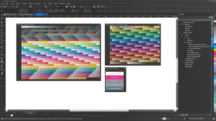Screen dimensions: 216x121
Task: Click the Full-screen preview icon
Action: click(x=67, y=7)
